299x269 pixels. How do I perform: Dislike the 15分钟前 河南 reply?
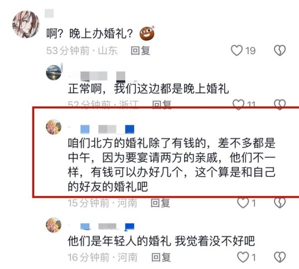coord(280,203)
